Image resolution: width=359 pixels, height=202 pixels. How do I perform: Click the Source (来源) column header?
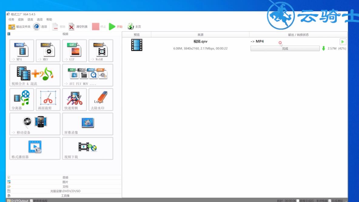(x=200, y=35)
